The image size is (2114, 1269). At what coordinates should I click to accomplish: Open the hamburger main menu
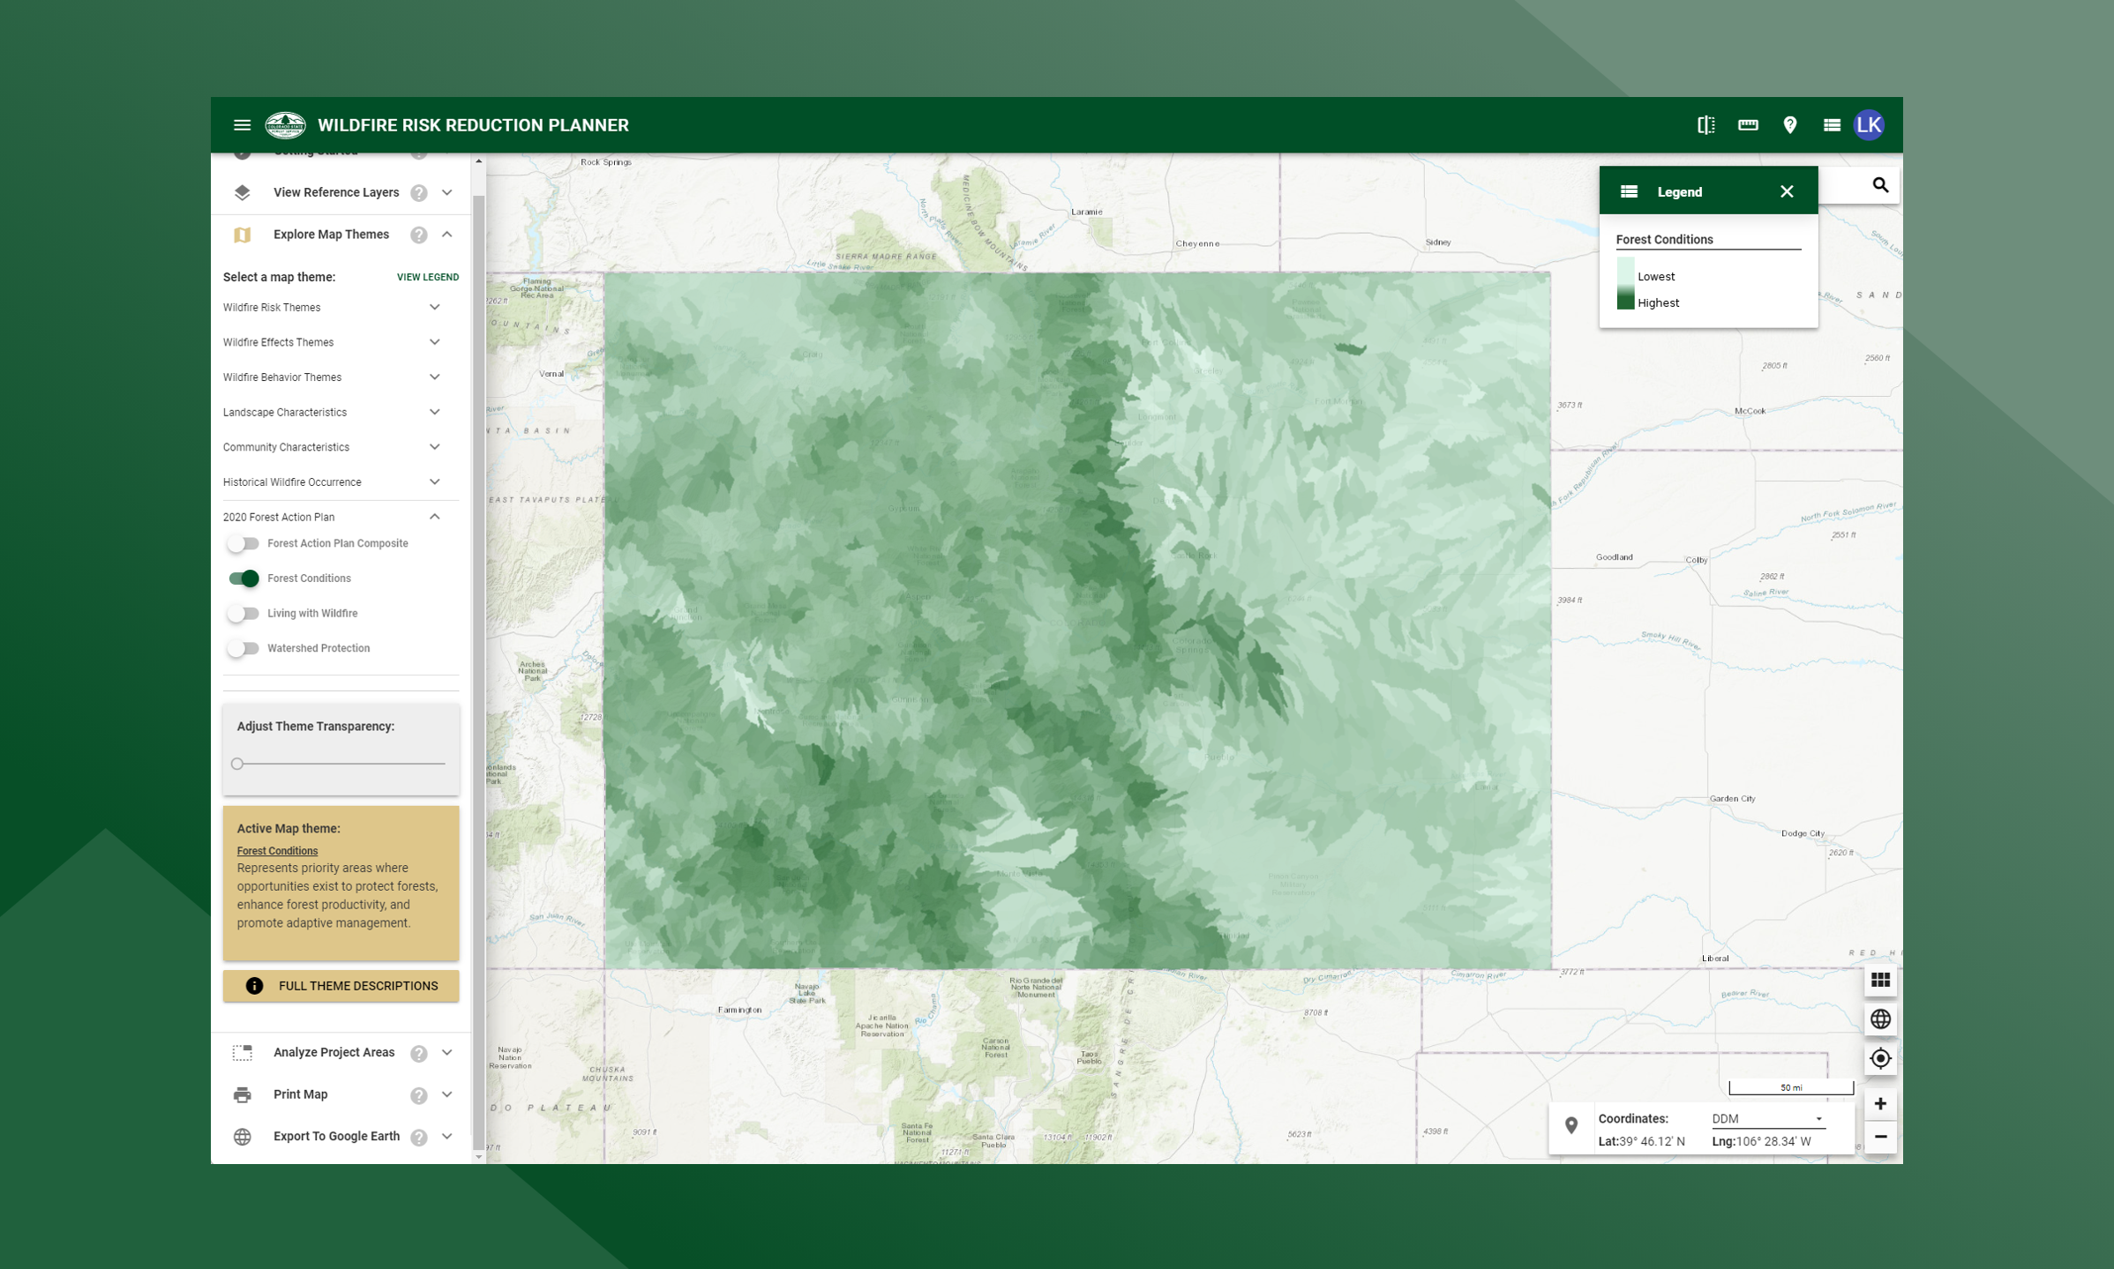click(242, 125)
